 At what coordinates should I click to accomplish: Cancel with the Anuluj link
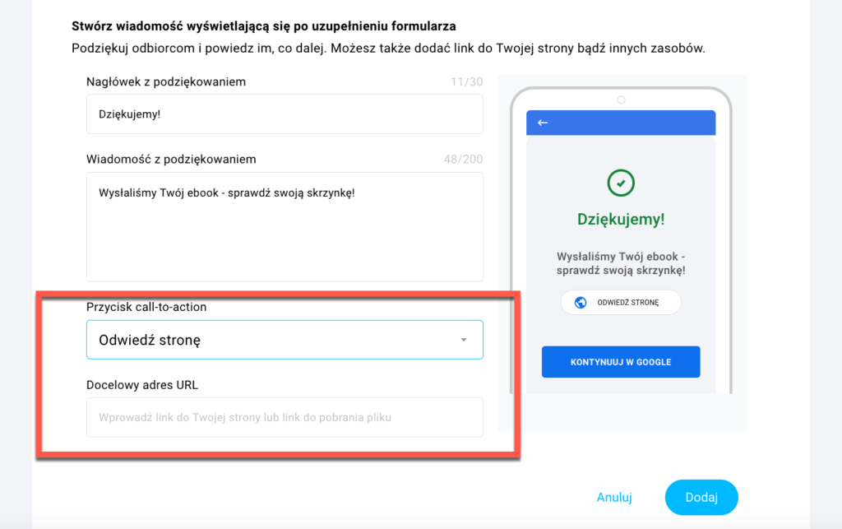click(x=613, y=497)
